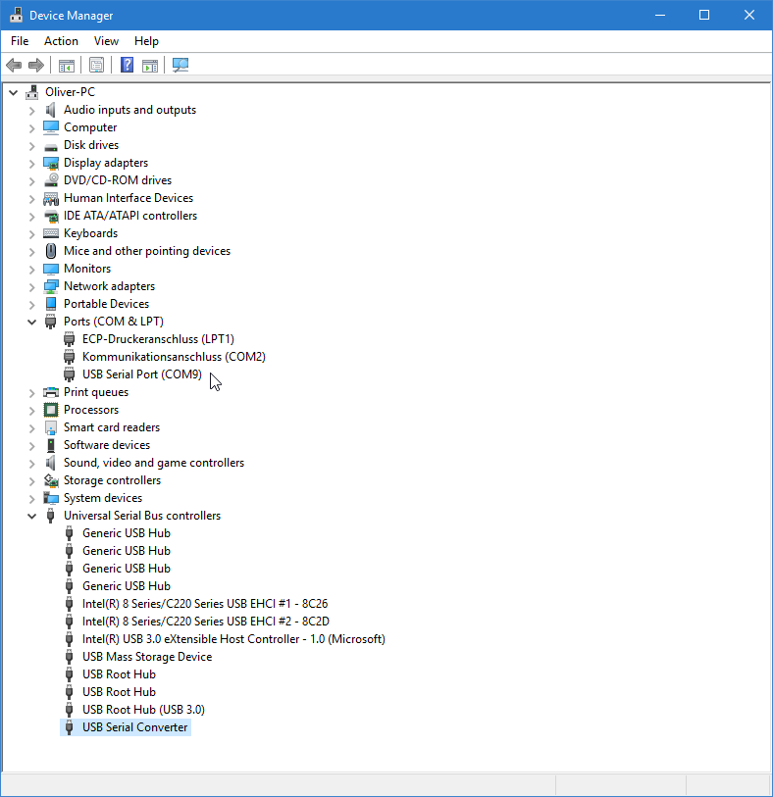
Task: Expand the Network adapters category
Action: 31,286
